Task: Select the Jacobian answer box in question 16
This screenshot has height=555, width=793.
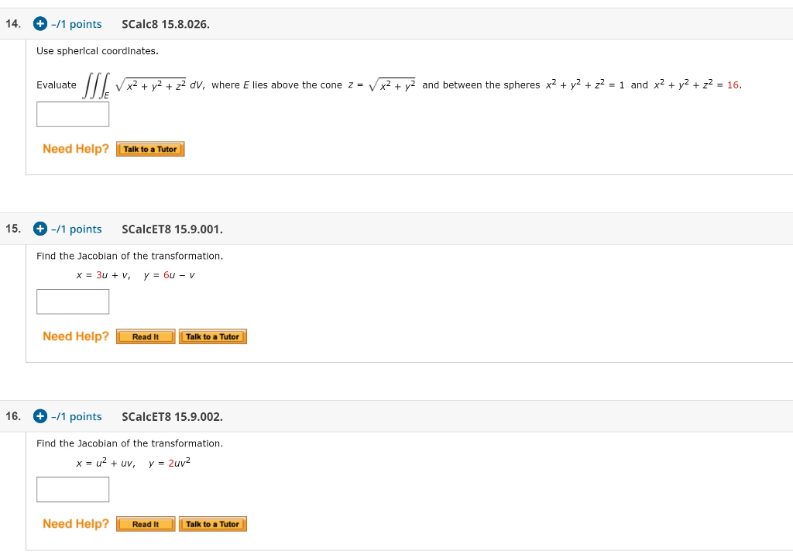Action: 72,489
